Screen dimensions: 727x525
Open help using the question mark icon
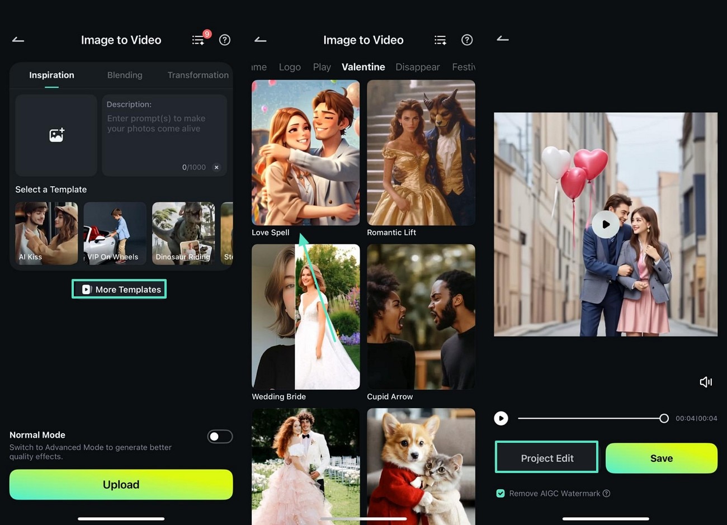point(225,40)
